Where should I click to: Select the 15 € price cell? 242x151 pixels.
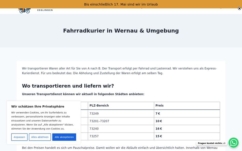[x=187, y=136]
